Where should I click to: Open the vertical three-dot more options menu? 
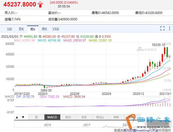169,29
